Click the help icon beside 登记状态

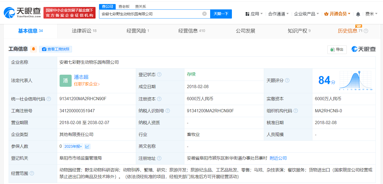[x=159, y=75]
